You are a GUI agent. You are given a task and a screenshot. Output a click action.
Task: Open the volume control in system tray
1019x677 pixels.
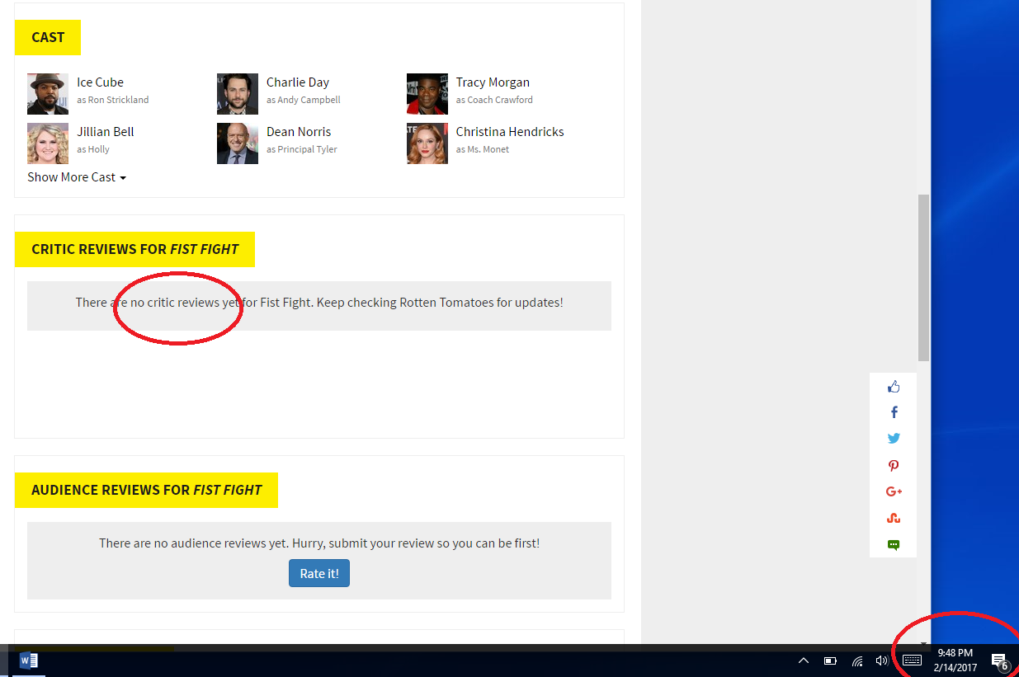[881, 661]
